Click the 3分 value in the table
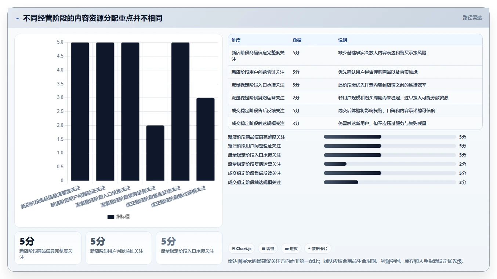 (296, 124)
